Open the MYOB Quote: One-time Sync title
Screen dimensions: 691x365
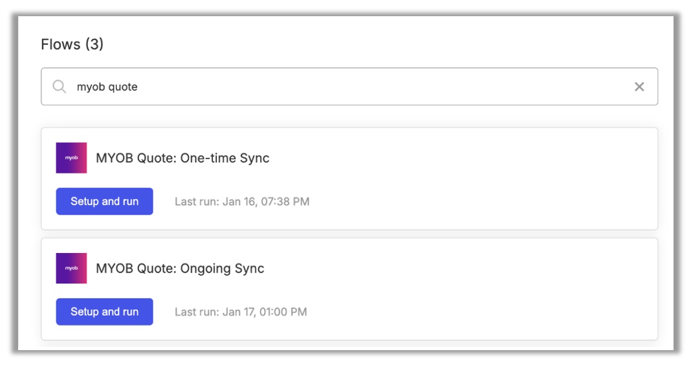pyautogui.click(x=182, y=158)
